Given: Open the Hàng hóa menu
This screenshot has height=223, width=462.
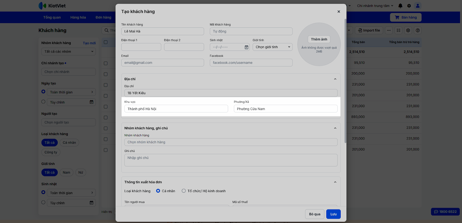Looking at the screenshot, I should pos(78,17).
